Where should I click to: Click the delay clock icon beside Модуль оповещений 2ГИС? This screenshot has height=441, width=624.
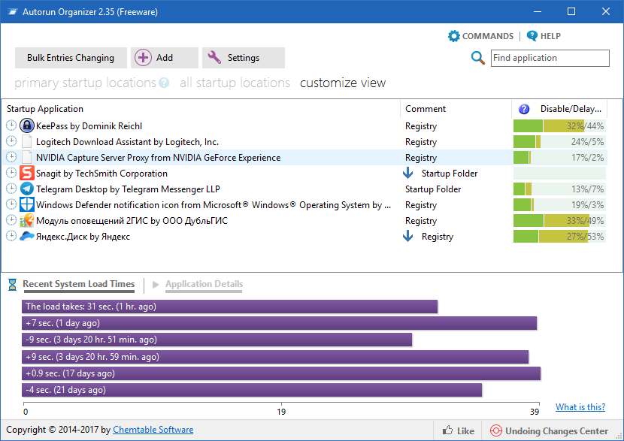point(11,220)
